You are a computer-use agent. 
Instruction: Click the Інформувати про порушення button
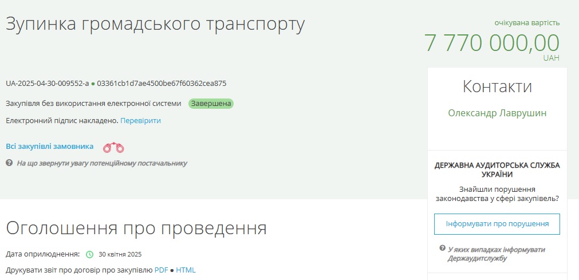(x=497, y=224)
